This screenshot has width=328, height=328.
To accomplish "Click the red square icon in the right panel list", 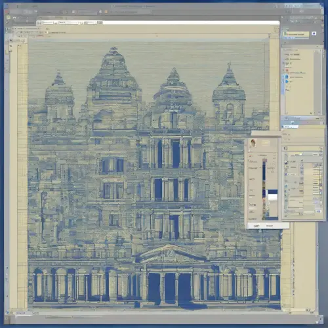I will 287,70.
